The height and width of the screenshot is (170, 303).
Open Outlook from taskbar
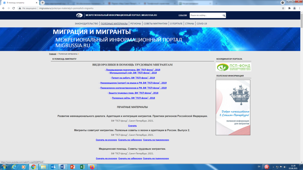pos(53,167)
